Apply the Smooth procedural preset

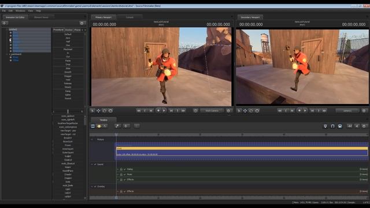coord(68,72)
